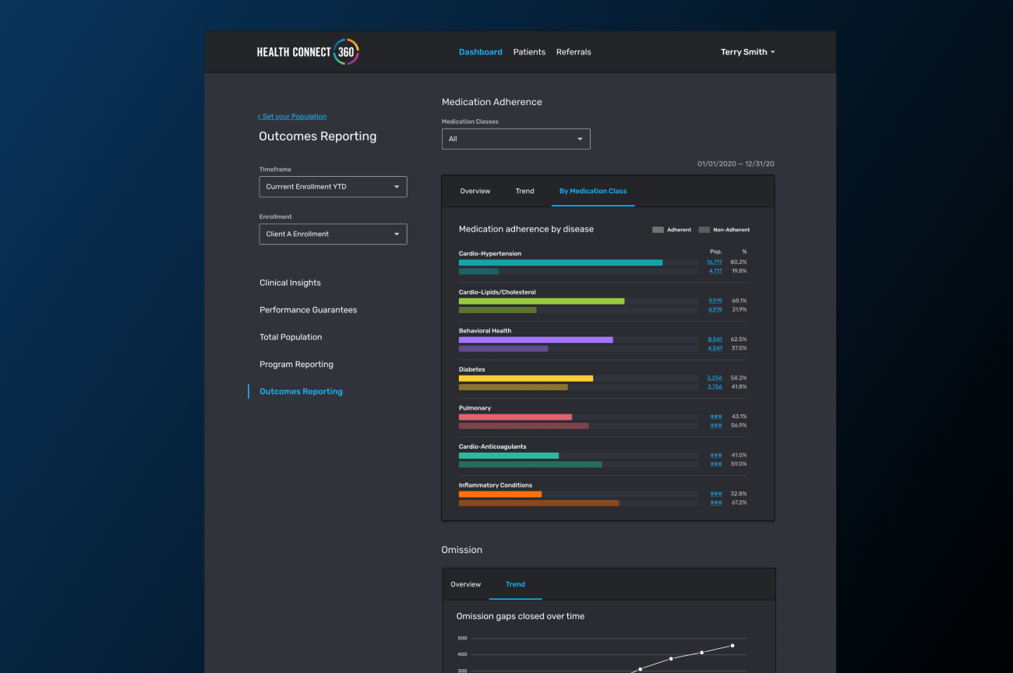1013x673 pixels.
Task: Open the 8,541 population link
Action: (715, 340)
